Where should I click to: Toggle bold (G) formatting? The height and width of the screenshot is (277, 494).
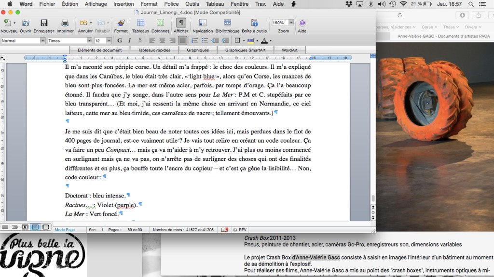[120, 40]
